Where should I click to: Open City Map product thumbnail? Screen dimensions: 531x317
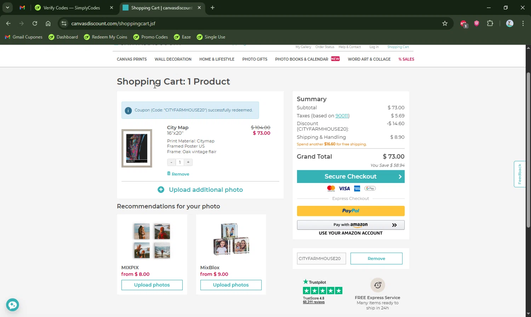[x=137, y=148]
